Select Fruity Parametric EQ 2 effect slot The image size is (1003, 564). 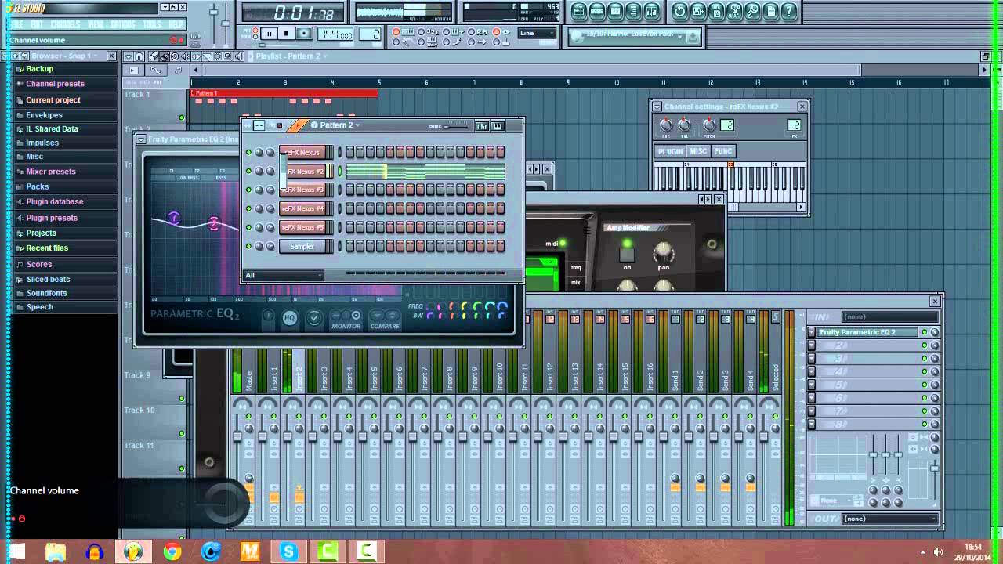pyautogui.click(x=867, y=332)
